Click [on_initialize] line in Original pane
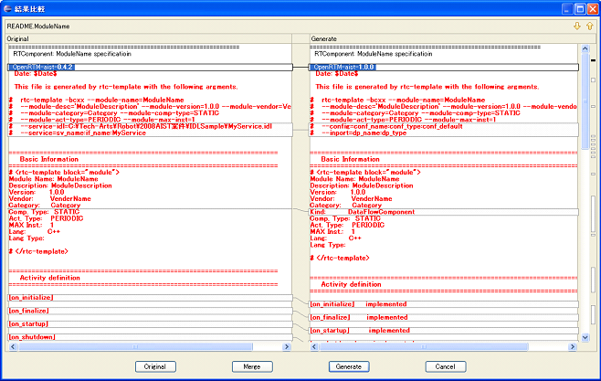This screenshot has width=601, height=381. (x=150, y=298)
